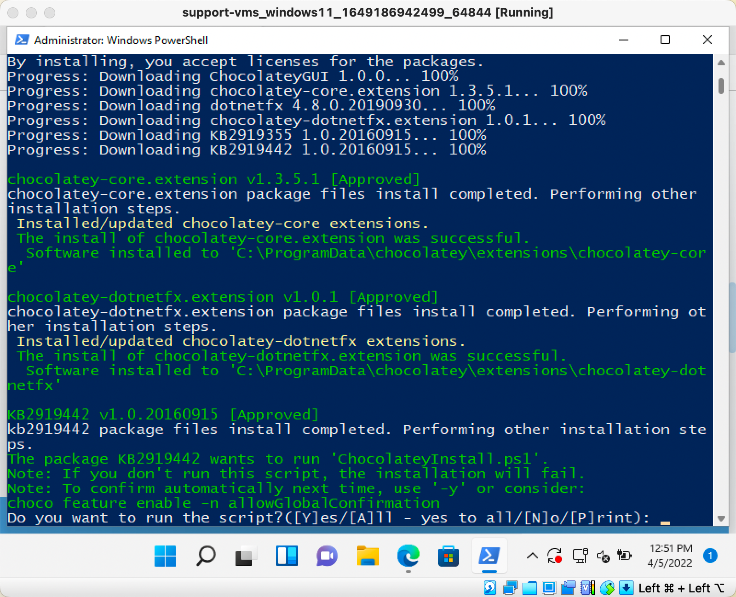Click the VM title 'support-vms_windows11' text

point(368,12)
